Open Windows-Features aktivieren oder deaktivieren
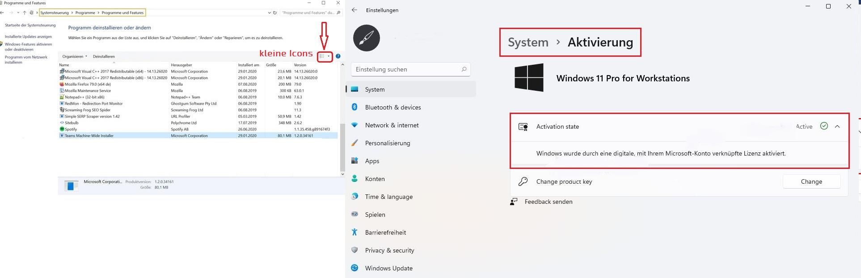The image size is (861, 278). pyautogui.click(x=28, y=47)
